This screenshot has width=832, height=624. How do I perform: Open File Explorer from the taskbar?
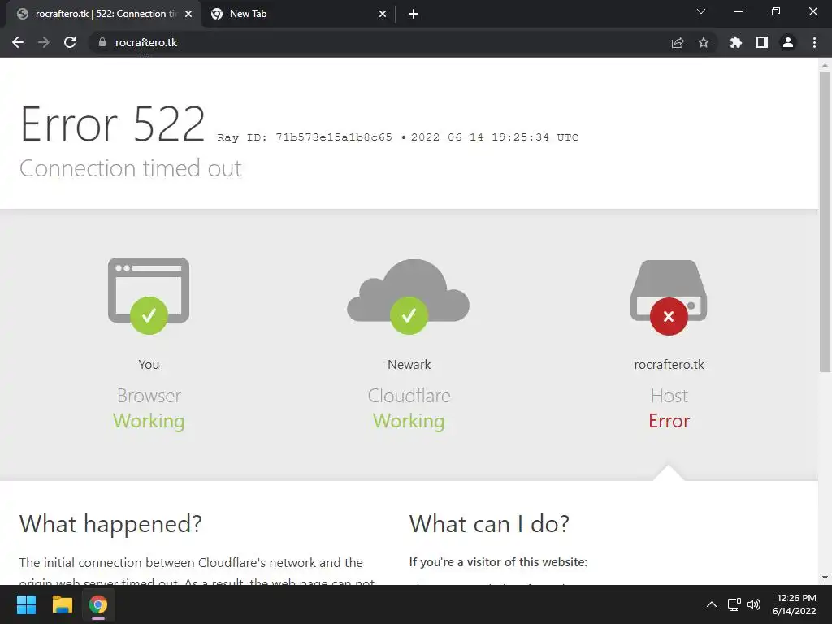point(62,604)
